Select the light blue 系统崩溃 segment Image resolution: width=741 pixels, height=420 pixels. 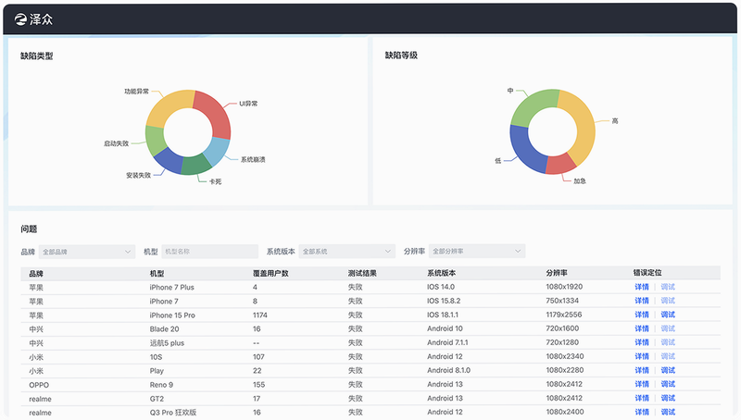click(x=217, y=151)
